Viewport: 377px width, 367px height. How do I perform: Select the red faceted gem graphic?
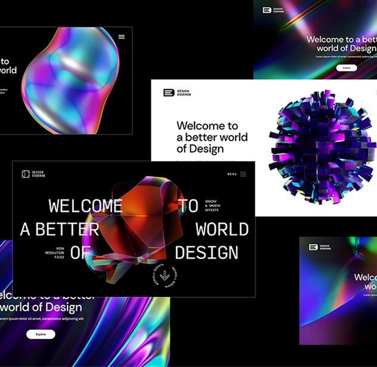[138, 230]
